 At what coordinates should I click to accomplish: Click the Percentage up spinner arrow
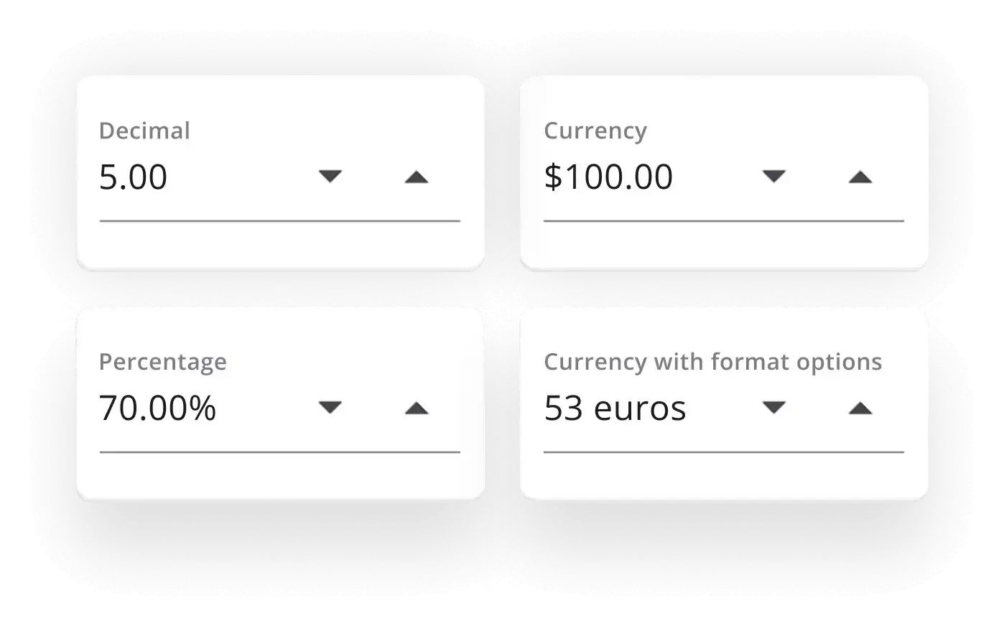pyautogui.click(x=415, y=407)
